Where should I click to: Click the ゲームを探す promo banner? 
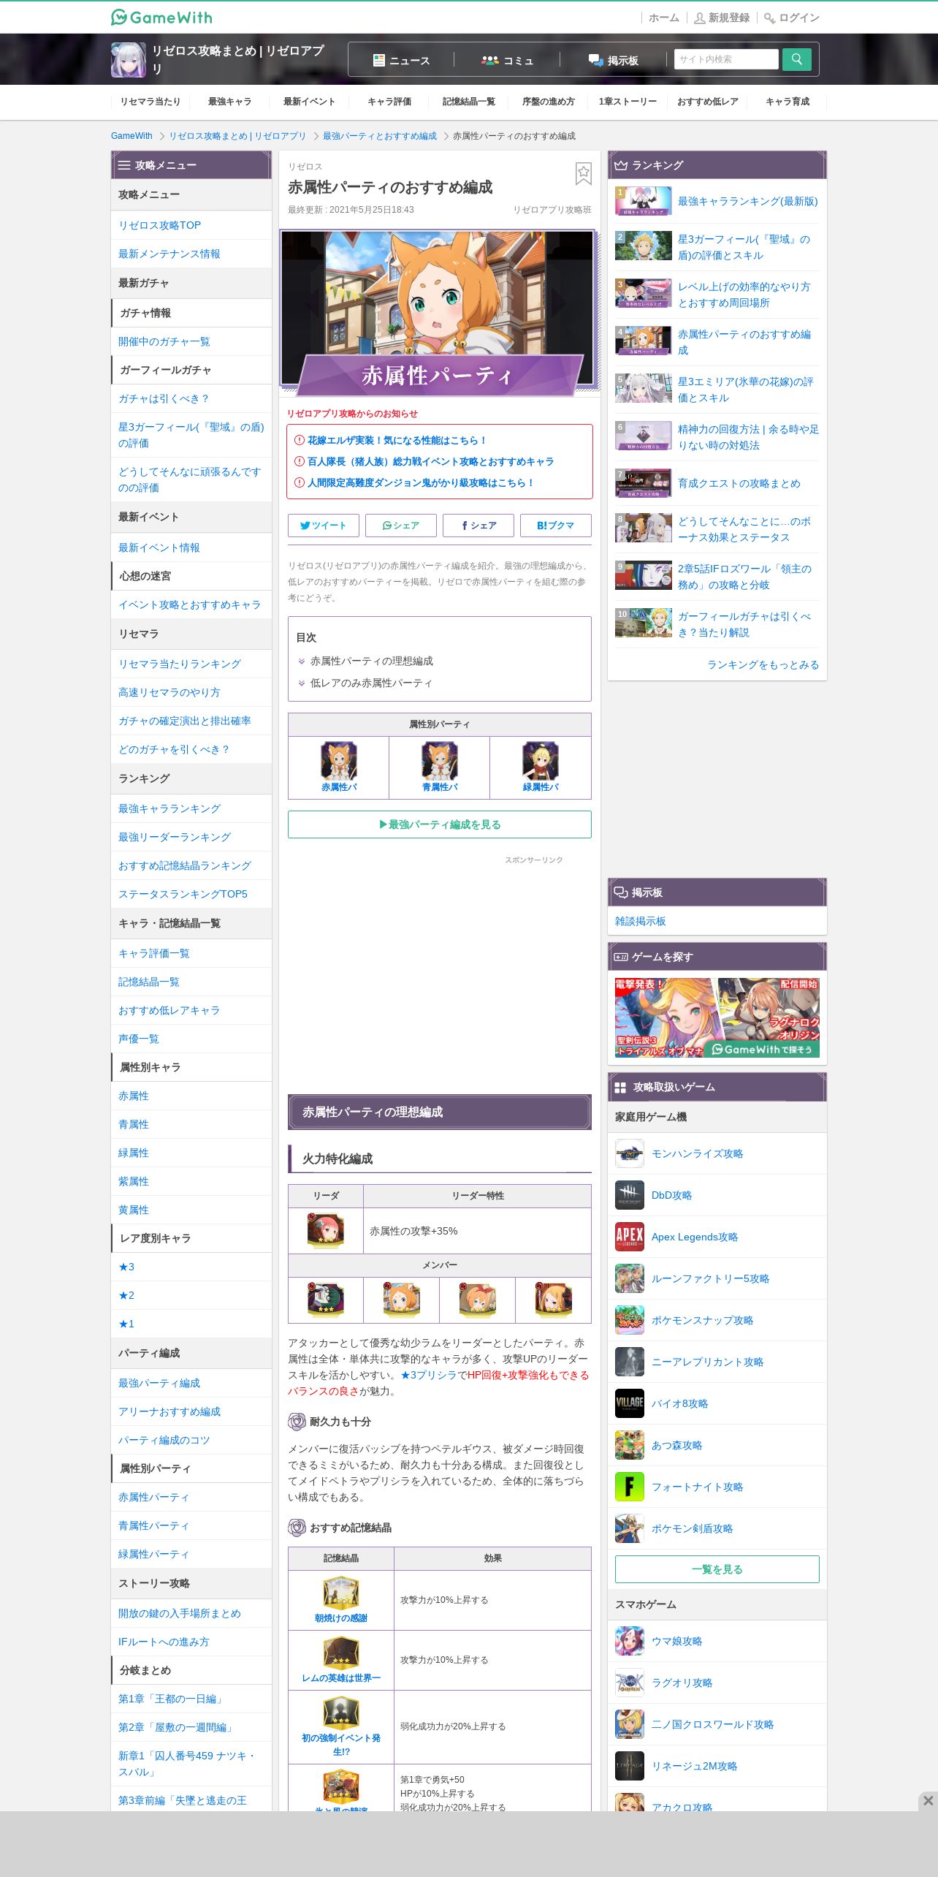[x=717, y=1017]
